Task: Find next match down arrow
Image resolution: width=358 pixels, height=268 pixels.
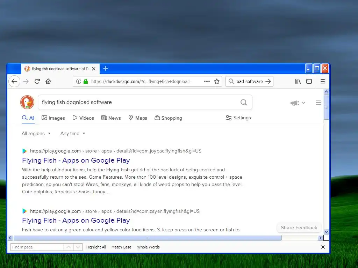Action: pyautogui.click(x=78, y=247)
